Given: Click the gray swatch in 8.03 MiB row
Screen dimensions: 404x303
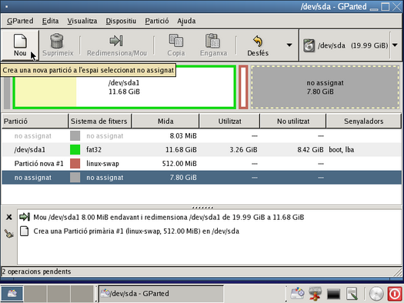Looking at the screenshot, I should pyautogui.click(x=75, y=135).
